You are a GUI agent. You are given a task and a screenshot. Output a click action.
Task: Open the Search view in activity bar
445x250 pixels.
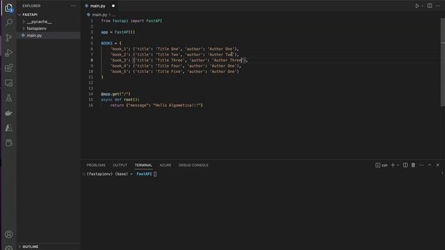coord(9,22)
